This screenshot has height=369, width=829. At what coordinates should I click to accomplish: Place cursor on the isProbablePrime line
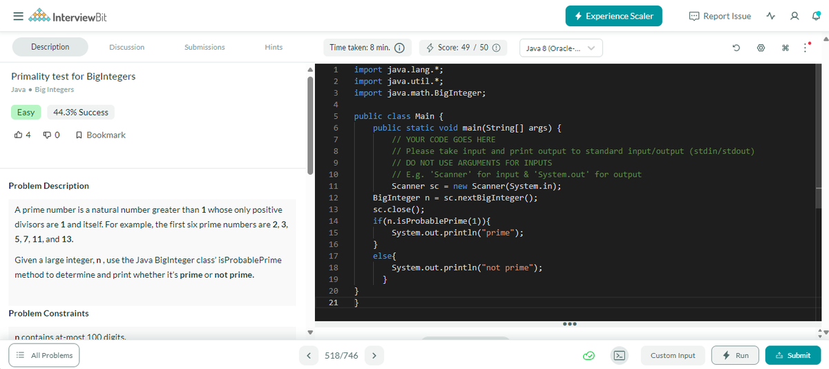[x=432, y=220]
